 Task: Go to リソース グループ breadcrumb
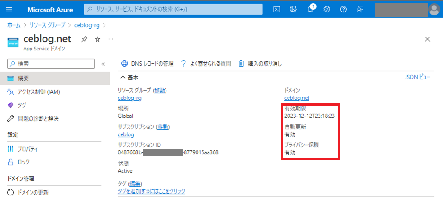click(48, 25)
